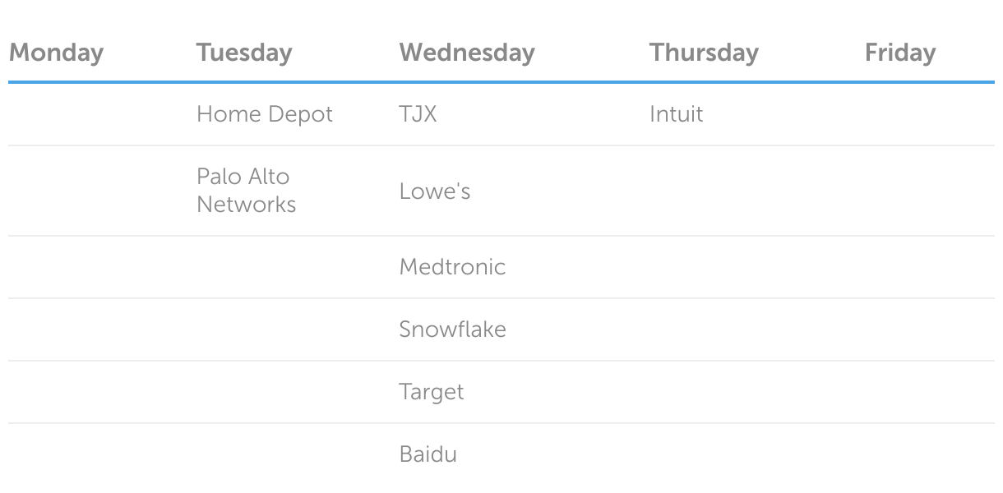Open the Snowflake entry

[x=452, y=329]
